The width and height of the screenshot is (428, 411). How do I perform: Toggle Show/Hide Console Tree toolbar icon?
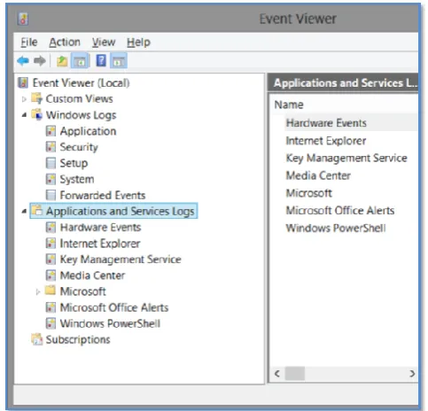tap(80, 61)
